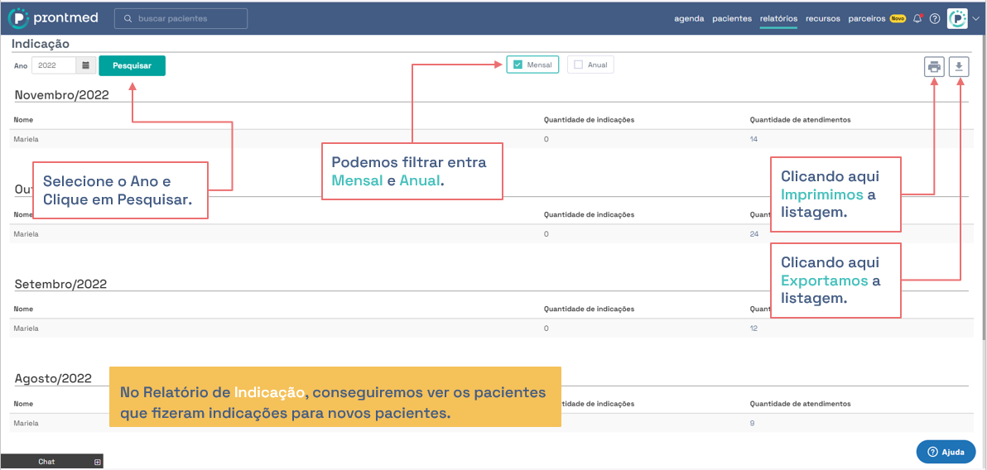Go to the pacientes menu
This screenshot has height=470, width=987.
click(x=732, y=18)
